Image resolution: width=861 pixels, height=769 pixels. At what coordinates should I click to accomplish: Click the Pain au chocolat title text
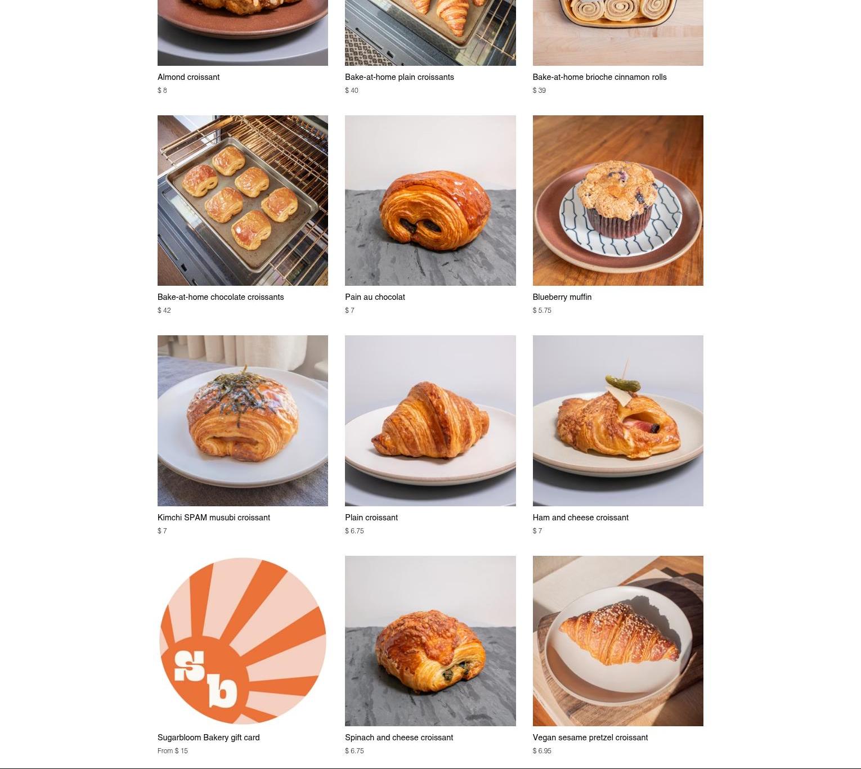click(x=375, y=297)
